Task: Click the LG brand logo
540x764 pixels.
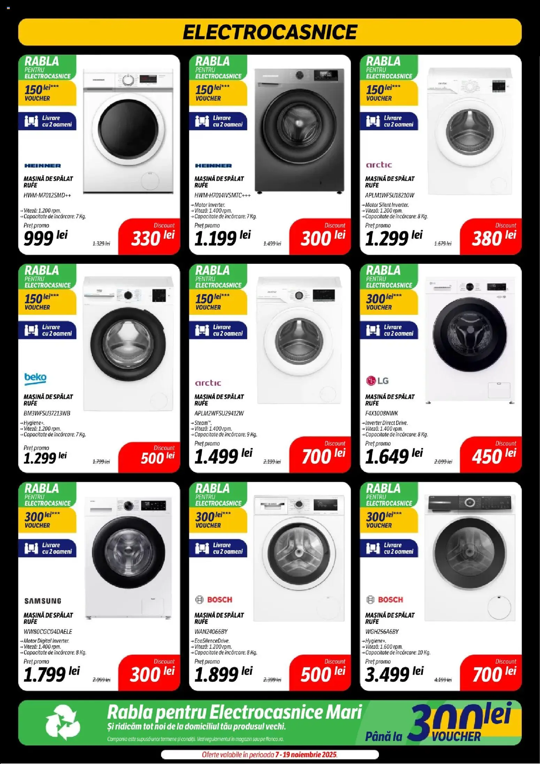Action: tap(377, 381)
